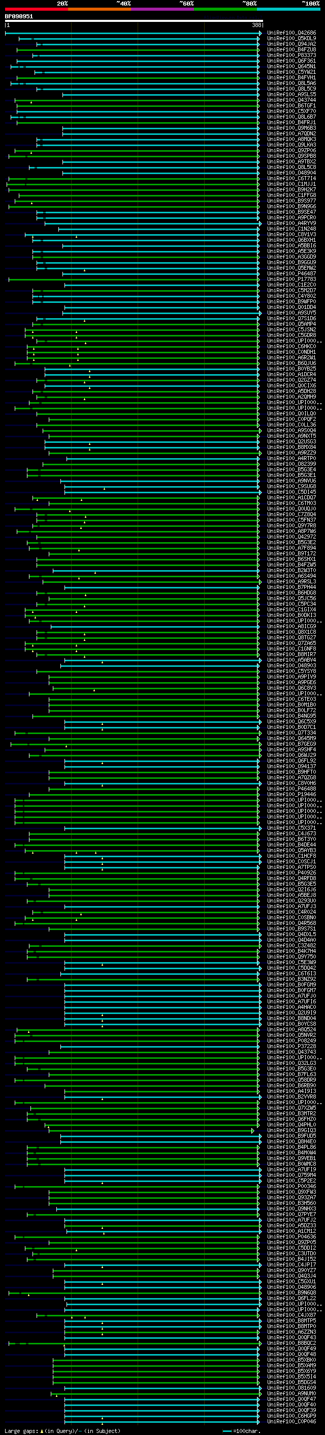Viewport: 325px width, 1435px height.
Task: Open the UniRef100_P83373 entry
Action: tap(291, 55)
